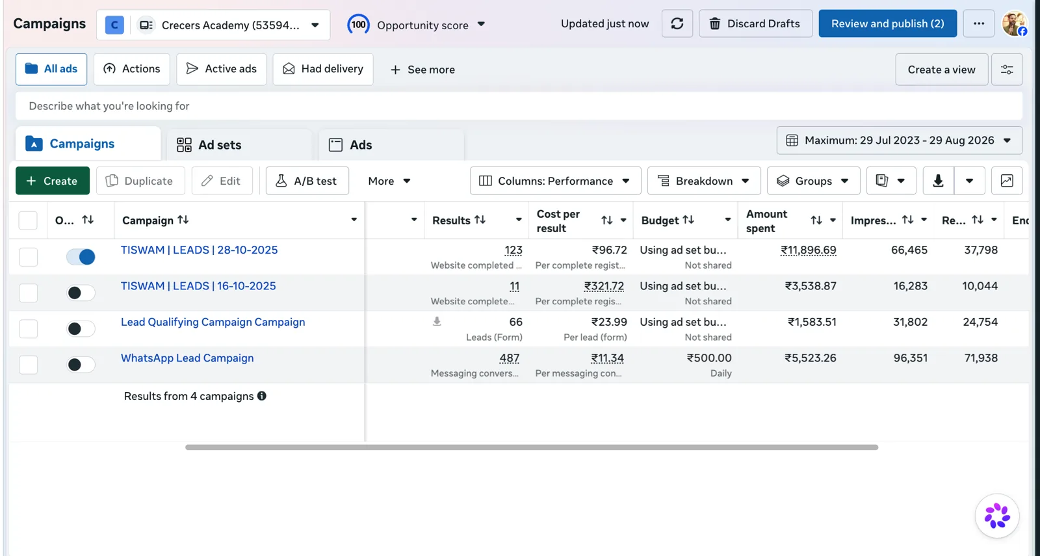1040x556 pixels.
Task: Select the Active ads filter tab
Action: pos(221,69)
